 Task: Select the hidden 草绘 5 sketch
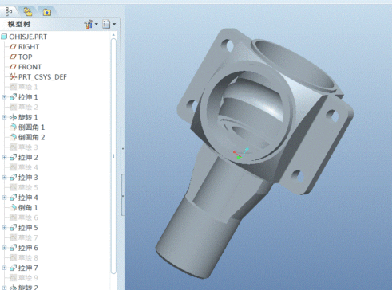click(x=28, y=187)
